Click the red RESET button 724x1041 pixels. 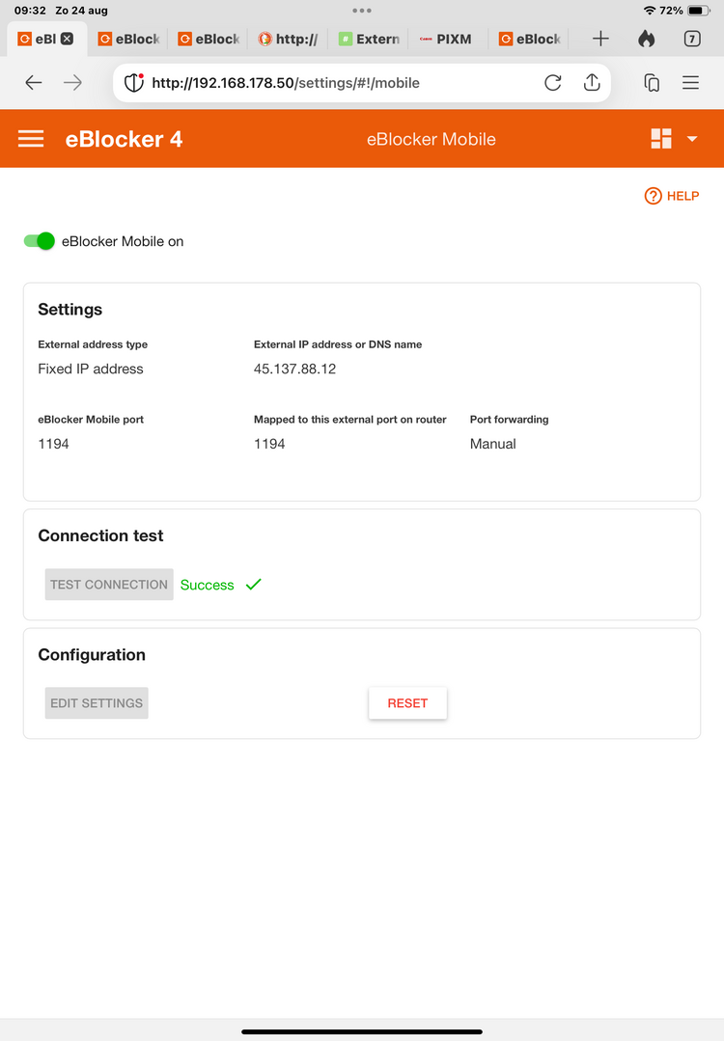pos(407,703)
